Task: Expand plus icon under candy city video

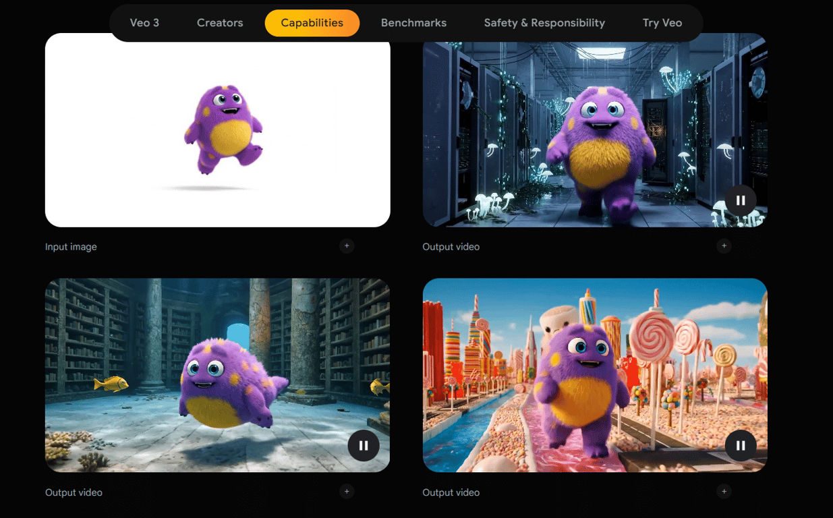Action: (x=724, y=492)
